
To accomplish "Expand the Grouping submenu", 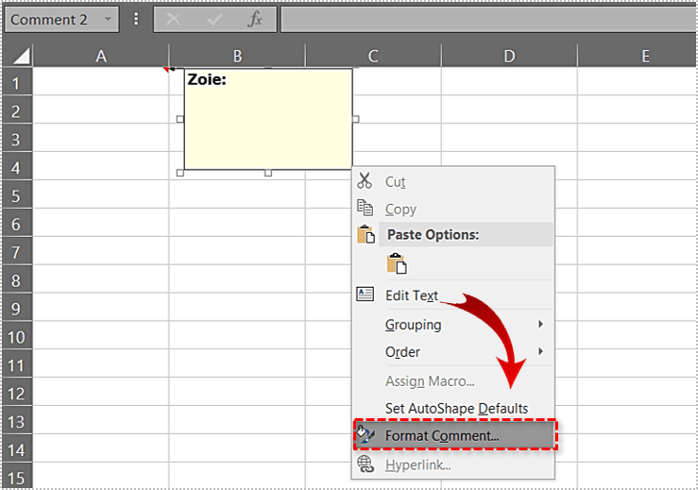I will pyautogui.click(x=540, y=324).
